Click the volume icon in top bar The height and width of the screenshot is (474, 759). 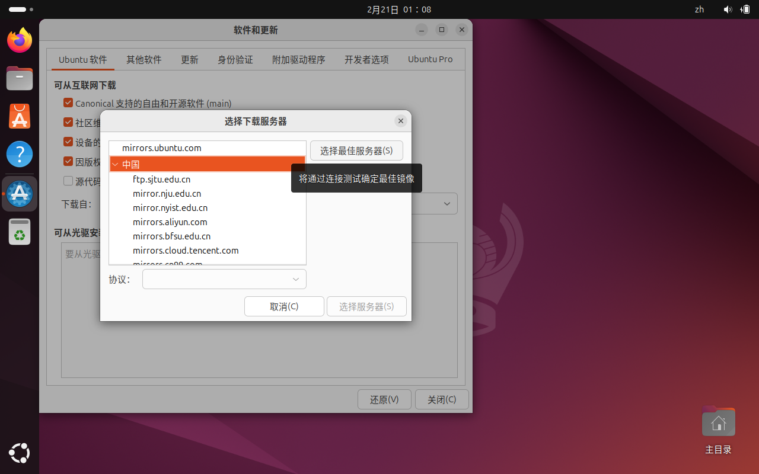click(728, 9)
